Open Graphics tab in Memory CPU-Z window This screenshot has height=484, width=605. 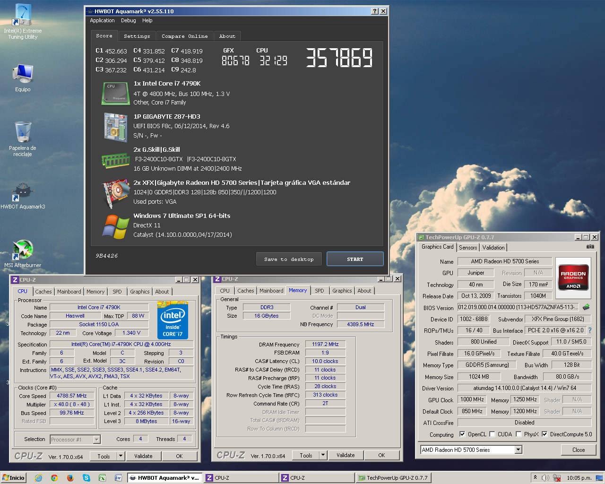tap(342, 291)
